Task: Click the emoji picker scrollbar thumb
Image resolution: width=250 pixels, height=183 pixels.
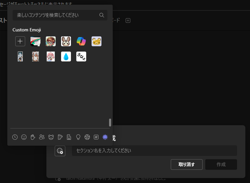Action: click(x=110, y=122)
